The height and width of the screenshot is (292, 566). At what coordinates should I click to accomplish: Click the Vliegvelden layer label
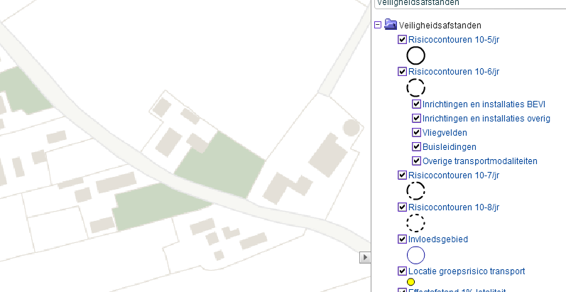tap(445, 133)
